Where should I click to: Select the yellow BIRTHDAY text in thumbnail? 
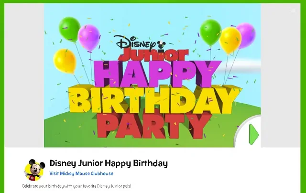pyautogui.click(x=155, y=100)
